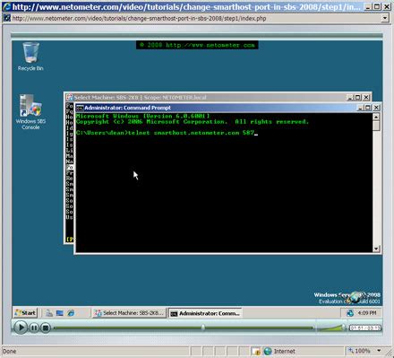Minimize the Select Machine window
This screenshot has width=394, height=358.
pos(350,98)
